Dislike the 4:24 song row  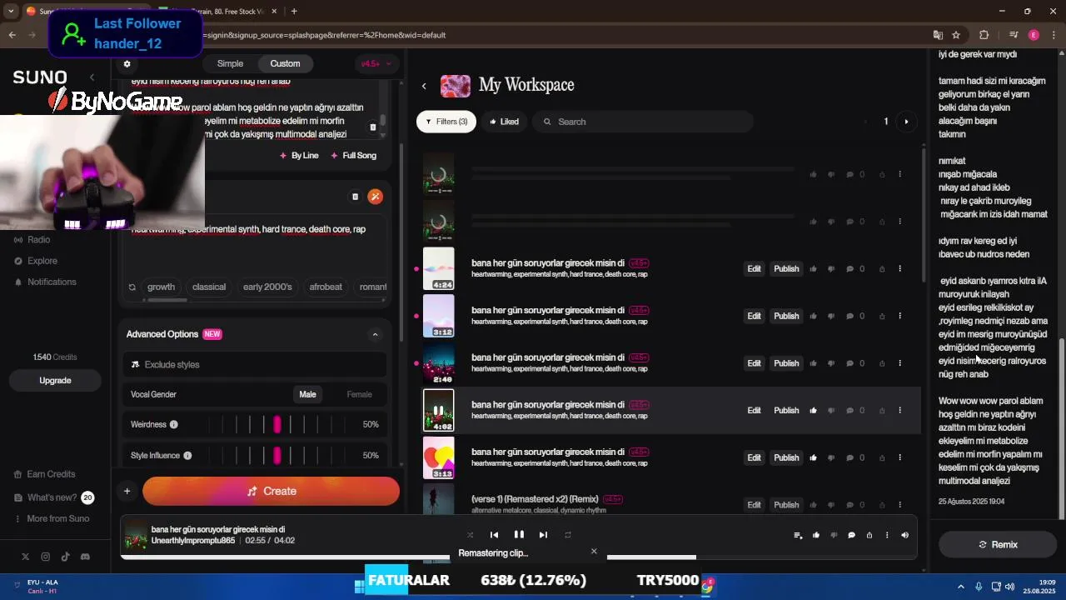pyautogui.click(x=831, y=268)
